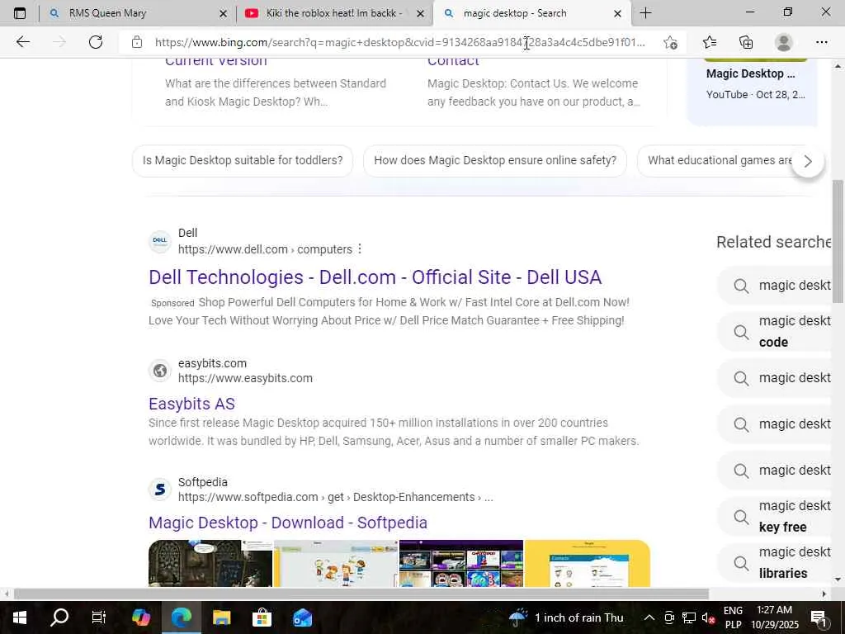Go back with the browser back arrow
This screenshot has height=634, width=845.
click(x=22, y=42)
